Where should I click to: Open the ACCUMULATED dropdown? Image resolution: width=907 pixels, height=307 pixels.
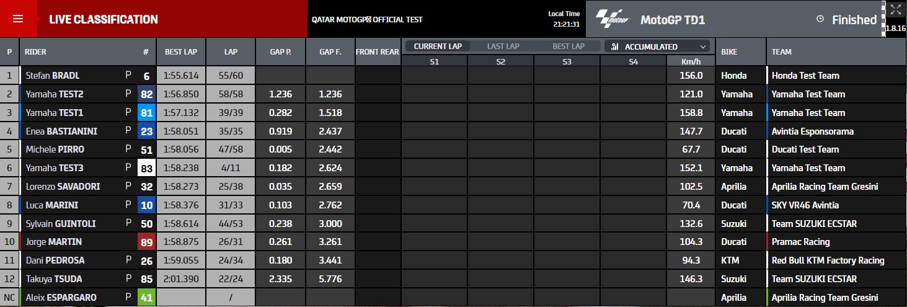tap(658, 47)
